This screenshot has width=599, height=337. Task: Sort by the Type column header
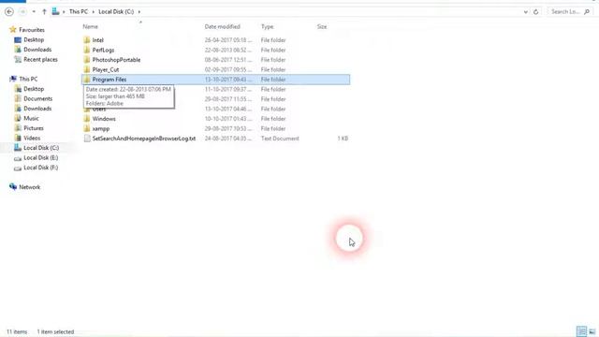tap(267, 27)
